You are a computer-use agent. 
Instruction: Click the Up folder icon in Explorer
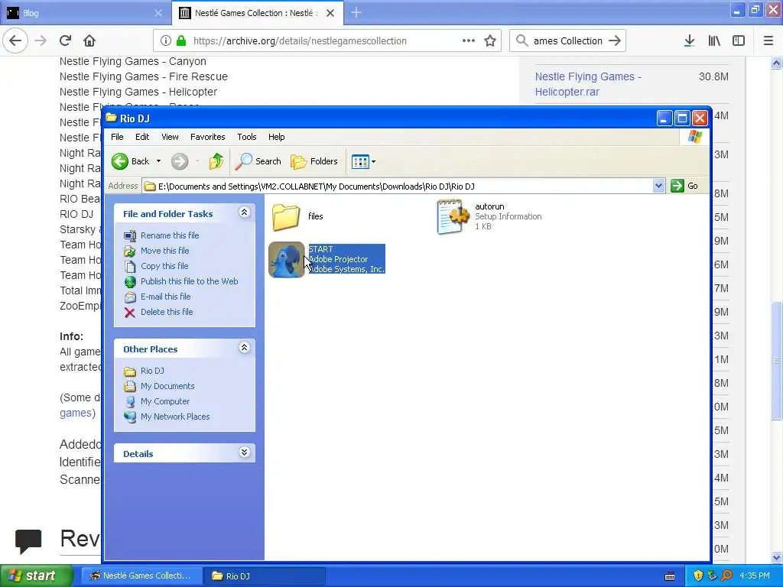[x=216, y=161]
